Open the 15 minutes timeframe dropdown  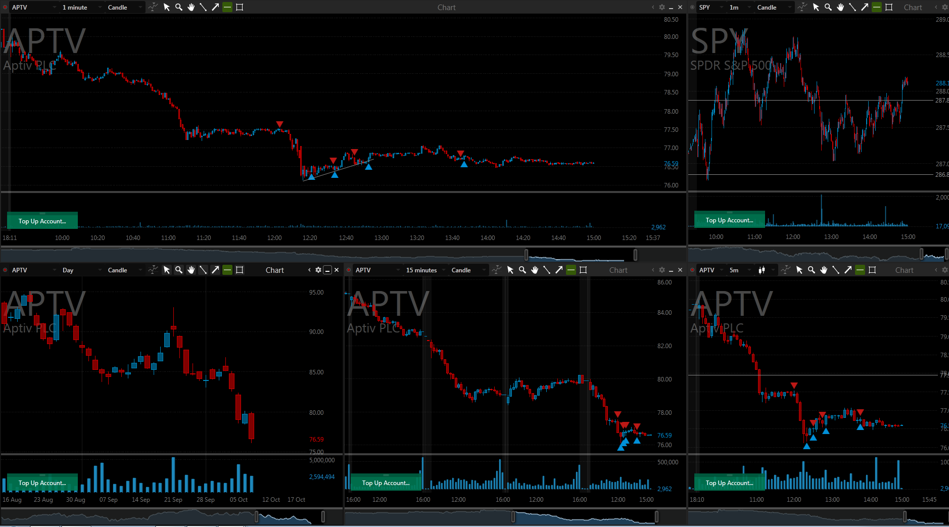click(x=425, y=270)
